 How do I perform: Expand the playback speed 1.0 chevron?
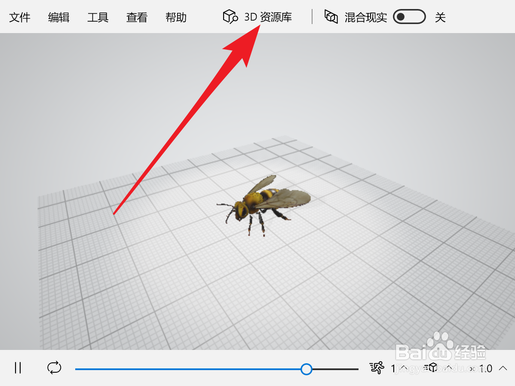(503, 368)
